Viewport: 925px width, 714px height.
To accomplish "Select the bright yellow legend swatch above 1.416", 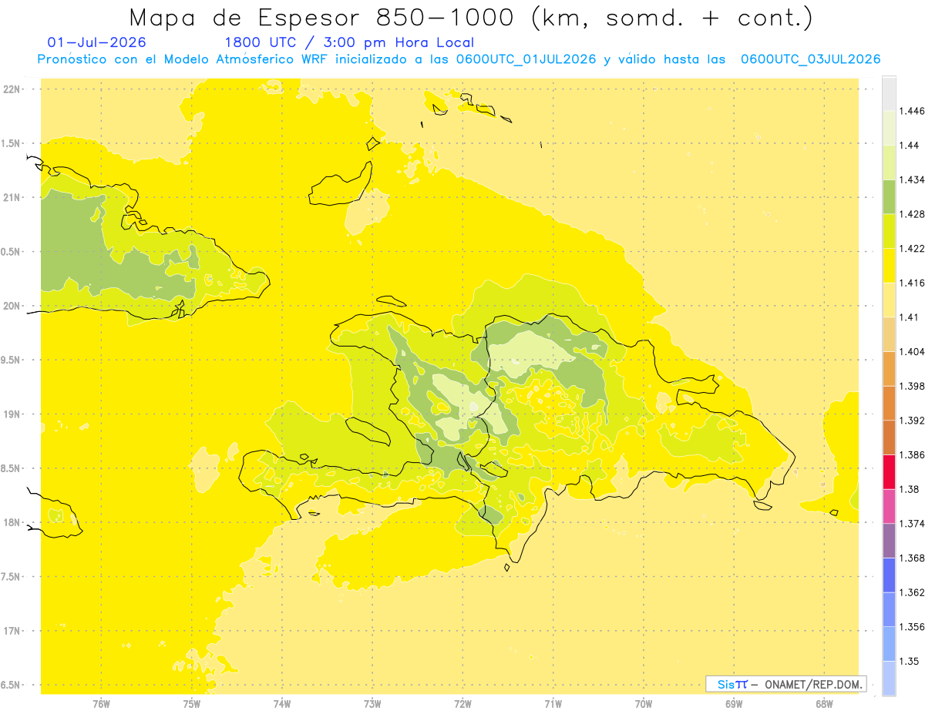I will (890, 266).
